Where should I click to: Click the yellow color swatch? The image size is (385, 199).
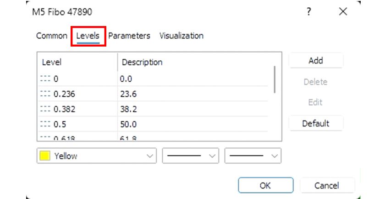(45, 156)
